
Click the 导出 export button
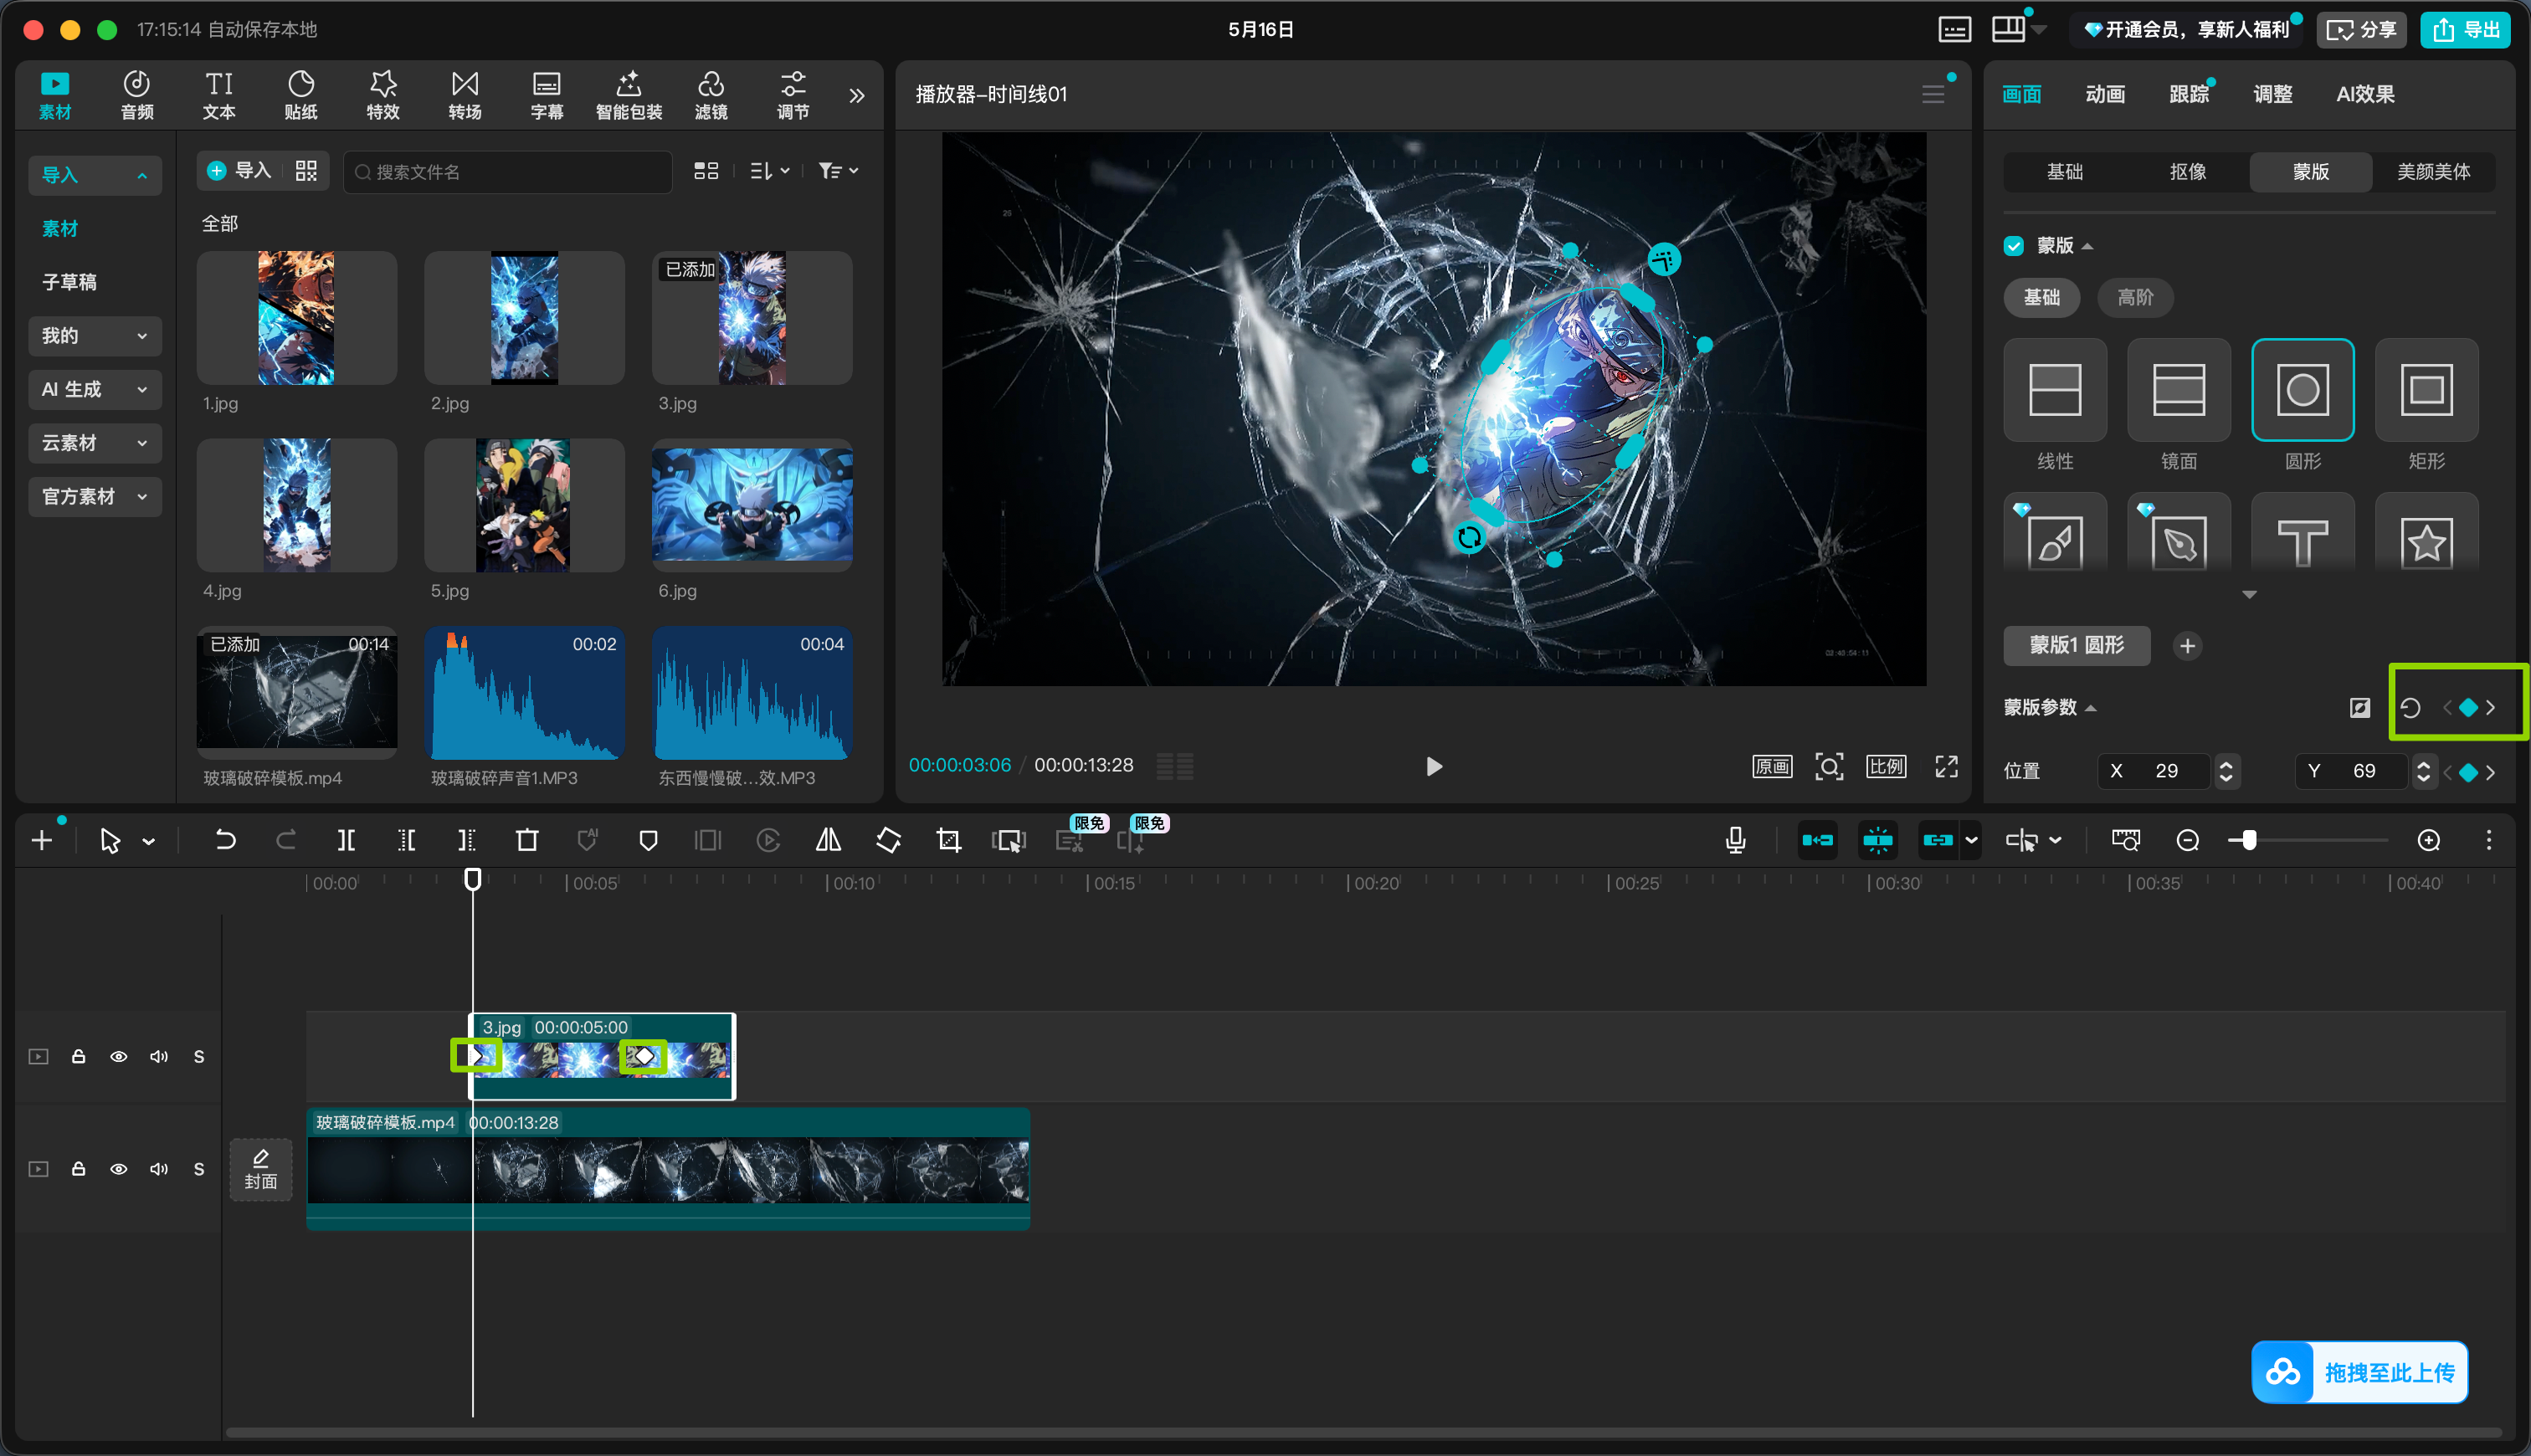pos(2465,30)
